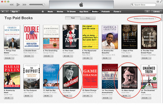
Task: Buy Days of Fire for $12.99
Action: pyautogui.click(x=125, y=56)
